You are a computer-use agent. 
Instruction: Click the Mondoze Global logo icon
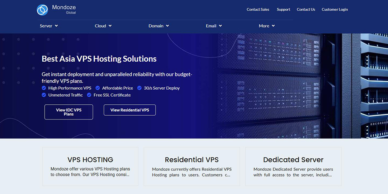(x=42, y=10)
